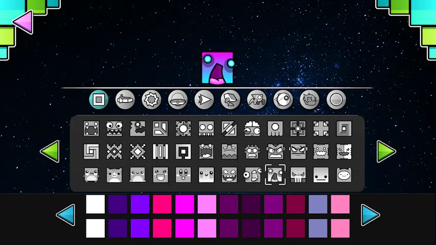Switch to the Wave arrow tab
This screenshot has width=436, height=245.
pyautogui.click(x=204, y=100)
